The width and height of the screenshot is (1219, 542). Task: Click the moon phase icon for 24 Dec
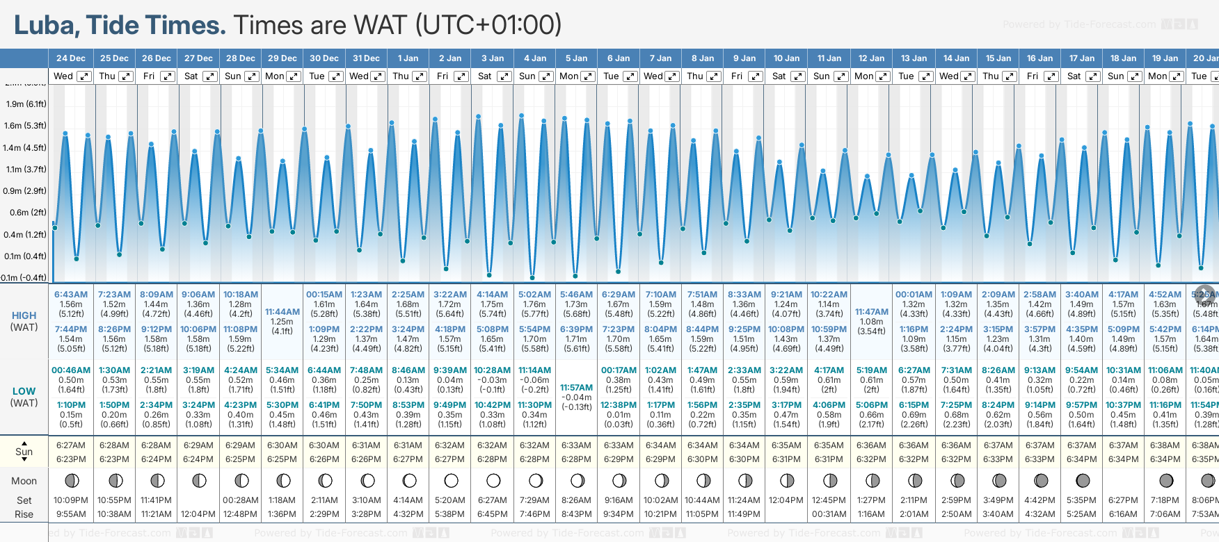(71, 480)
